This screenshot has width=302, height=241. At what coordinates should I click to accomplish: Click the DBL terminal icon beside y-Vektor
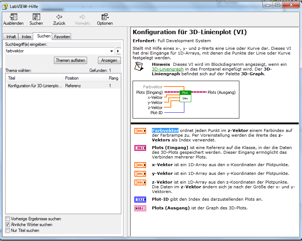(x=140, y=174)
